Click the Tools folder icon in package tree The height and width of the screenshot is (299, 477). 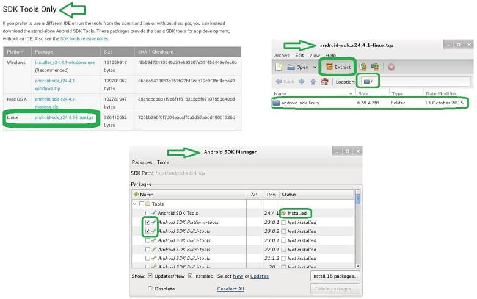point(148,204)
